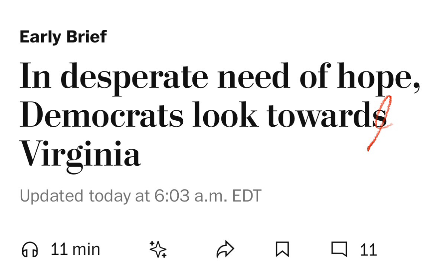Click the headphones listen icon

tap(30, 250)
